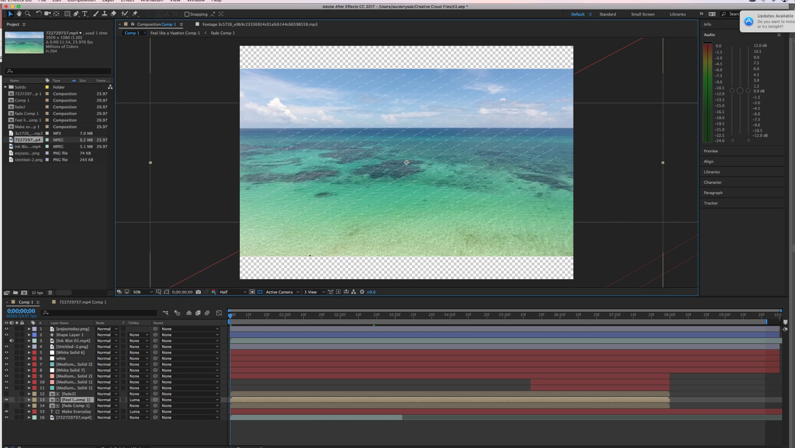Select the Pan Behind anchor point tool
The image size is (795, 448).
coord(56,14)
